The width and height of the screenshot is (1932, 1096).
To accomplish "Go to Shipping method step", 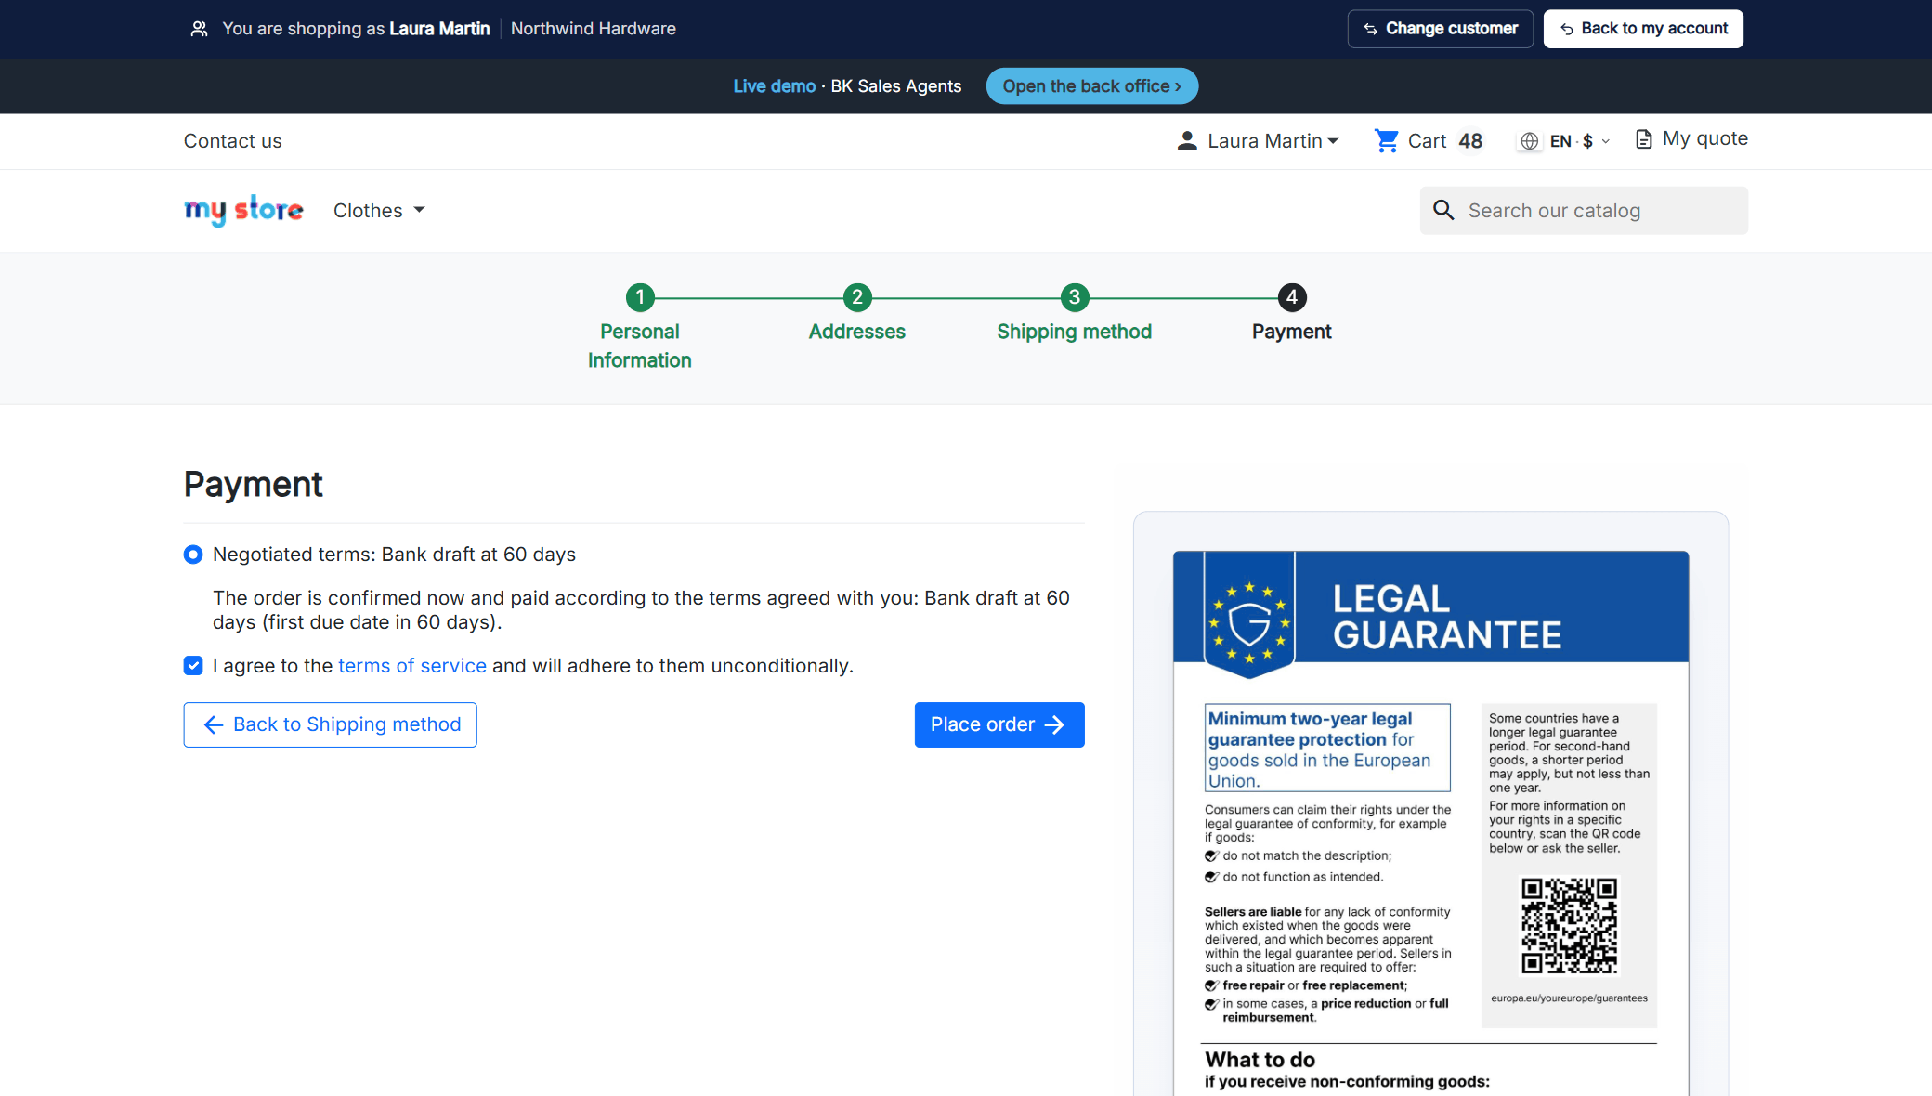I will [1075, 332].
